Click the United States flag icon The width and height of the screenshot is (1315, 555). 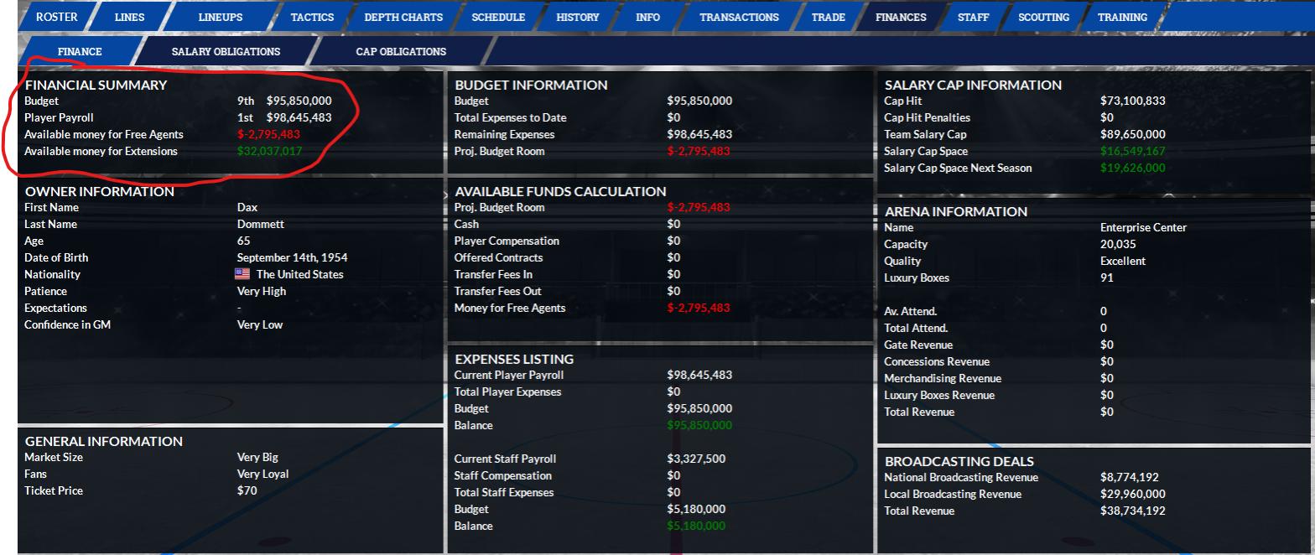(242, 274)
